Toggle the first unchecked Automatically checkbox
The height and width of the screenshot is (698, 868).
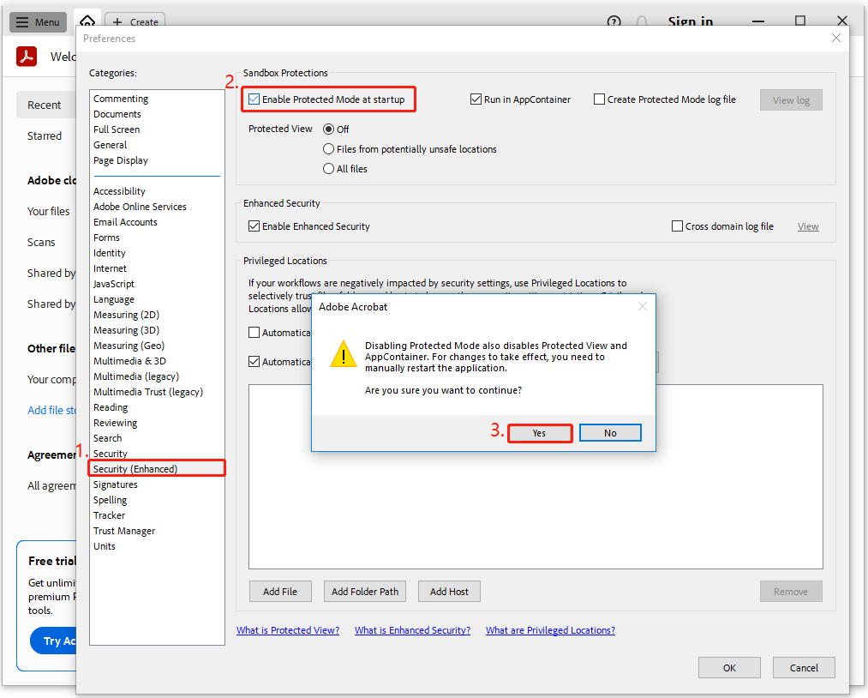254,333
